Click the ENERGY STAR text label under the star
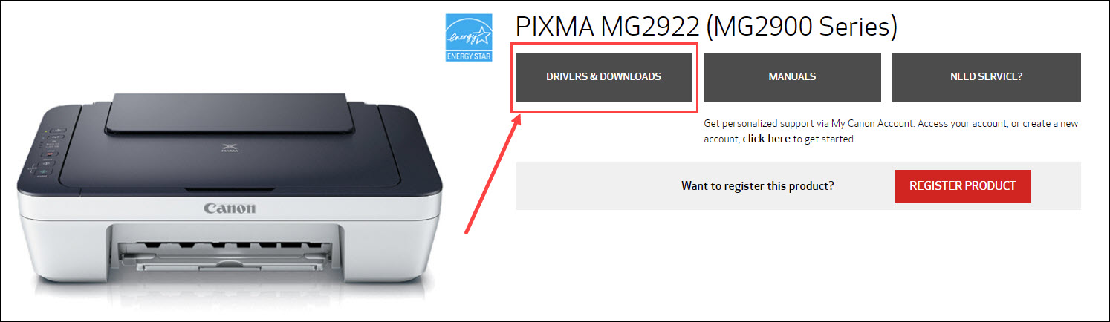Image resolution: width=1110 pixels, height=322 pixels. tap(469, 56)
